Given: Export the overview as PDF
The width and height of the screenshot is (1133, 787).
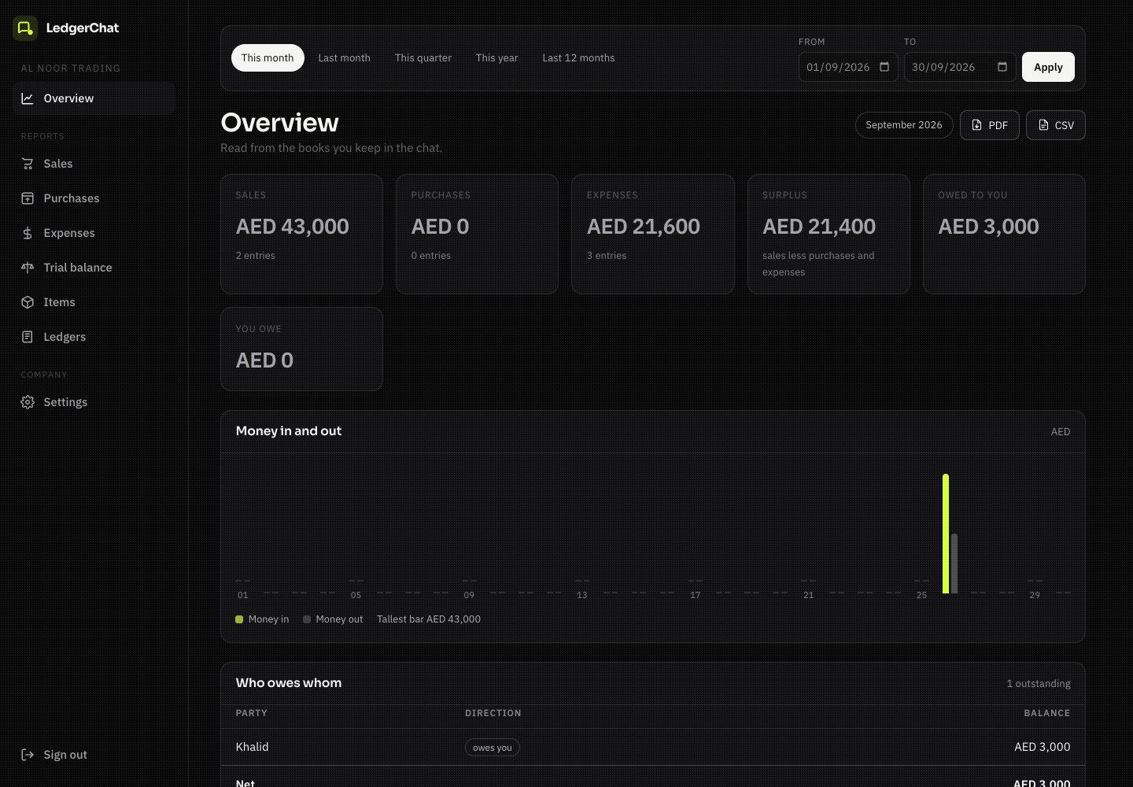Looking at the screenshot, I should (x=990, y=125).
